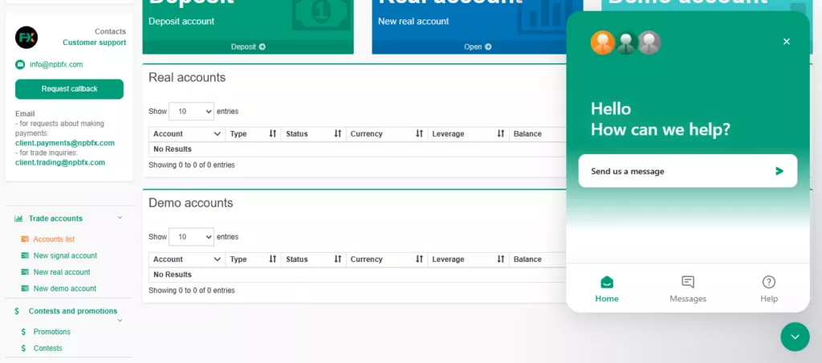This screenshot has height=363, width=822.
Task: Click the email envelope icon by info@npbfx.com
Action: (x=20, y=64)
